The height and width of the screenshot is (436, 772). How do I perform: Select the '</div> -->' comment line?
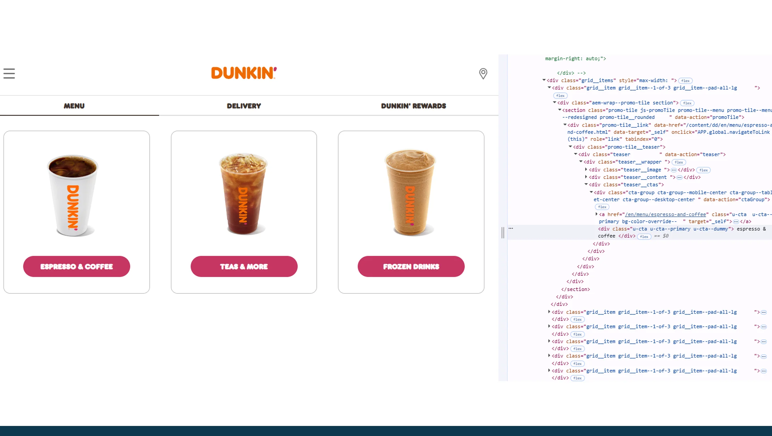point(571,73)
